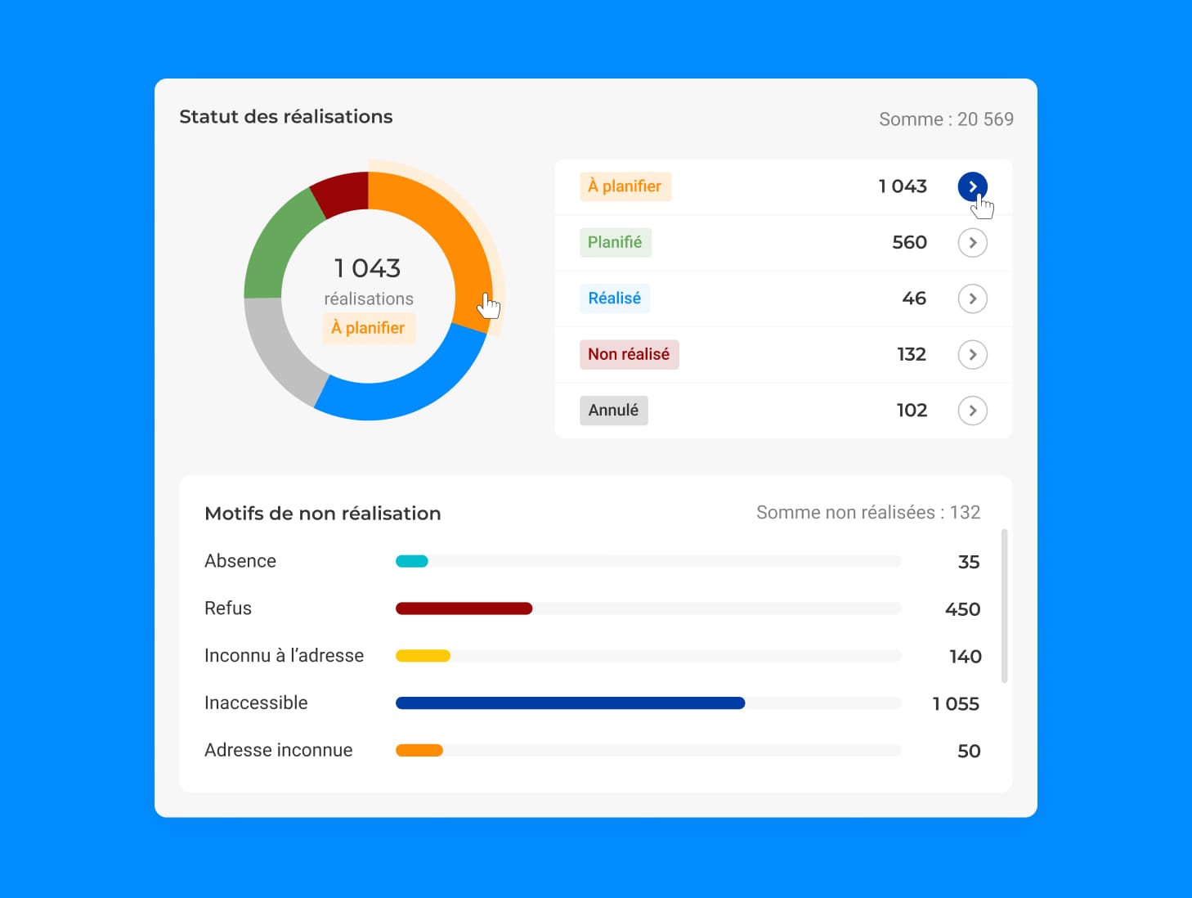Select the Planifié status tag
Screen dimensions: 1192x898
(x=616, y=242)
